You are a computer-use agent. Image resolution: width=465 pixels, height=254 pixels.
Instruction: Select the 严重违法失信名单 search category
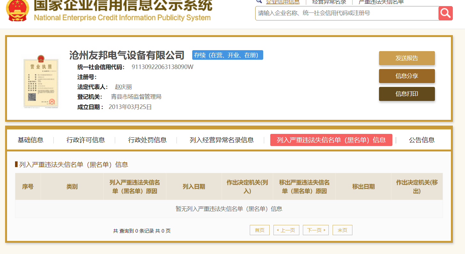(381, 2)
